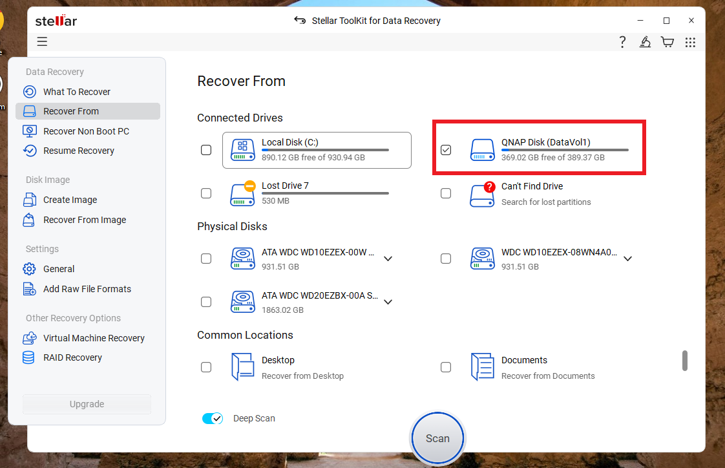Toggle the Deep Scan switch off
This screenshot has height=468, width=725.
click(213, 418)
